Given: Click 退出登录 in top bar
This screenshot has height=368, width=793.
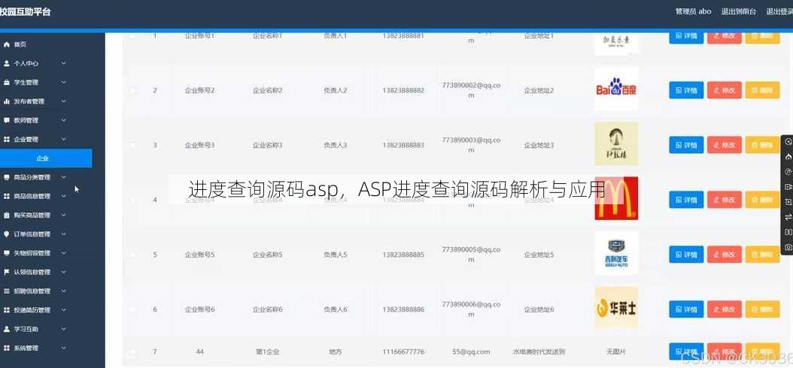Looking at the screenshot, I should point(779,11).
